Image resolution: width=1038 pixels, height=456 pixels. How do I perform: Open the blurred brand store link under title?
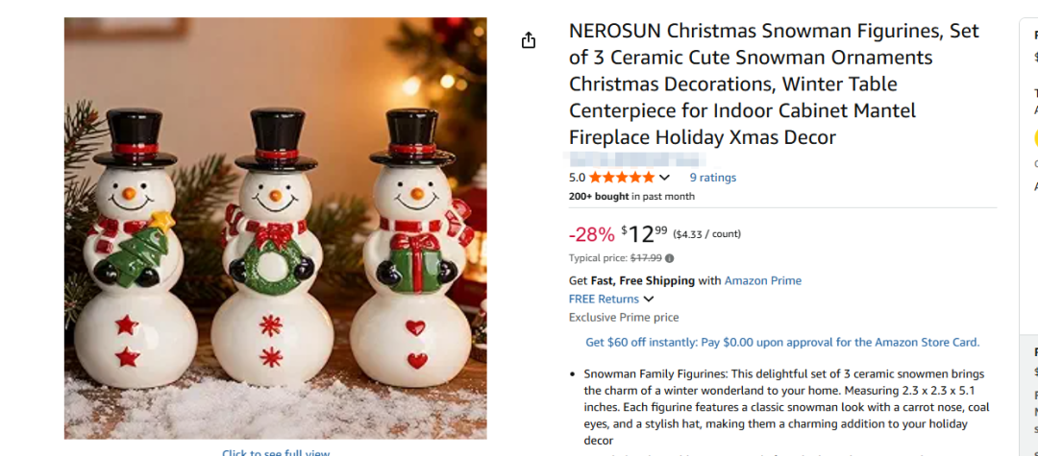tap(633, 158)
